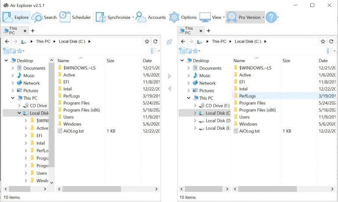Go back in the right pane
This screenshot has height=202, width=338.
[183, 41]
